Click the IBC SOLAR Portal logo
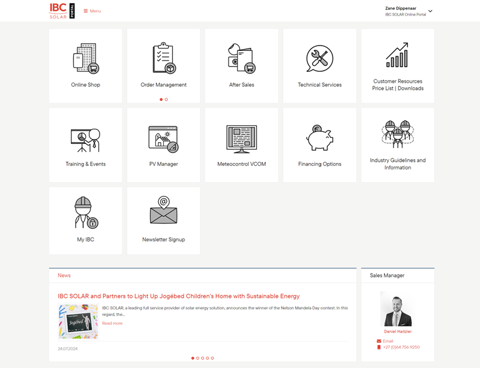The image size is (480, 368). (x=62, y=11)
